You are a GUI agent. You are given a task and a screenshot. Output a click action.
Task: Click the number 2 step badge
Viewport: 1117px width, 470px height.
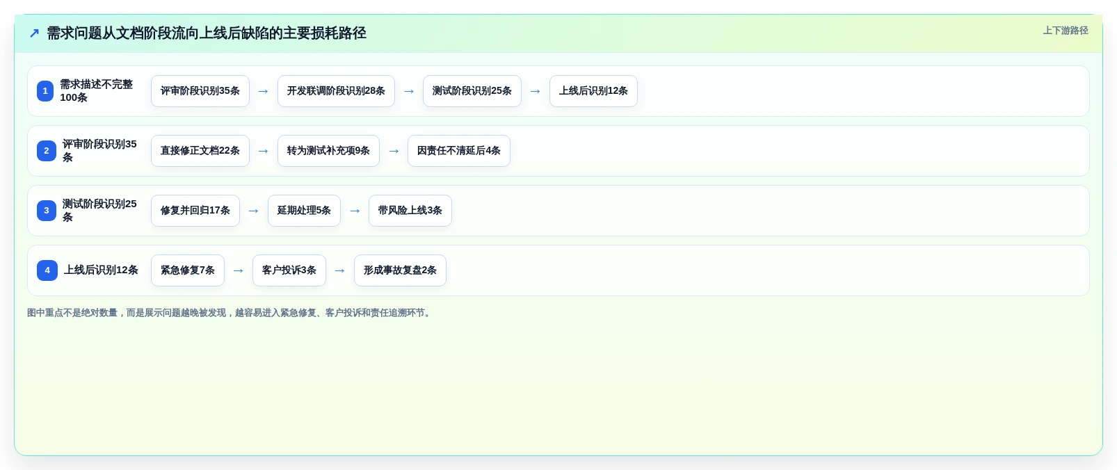[47, 151]
